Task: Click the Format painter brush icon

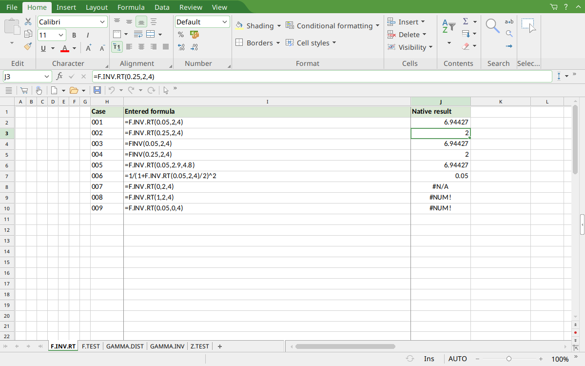Action: click(x=28, y=46)
